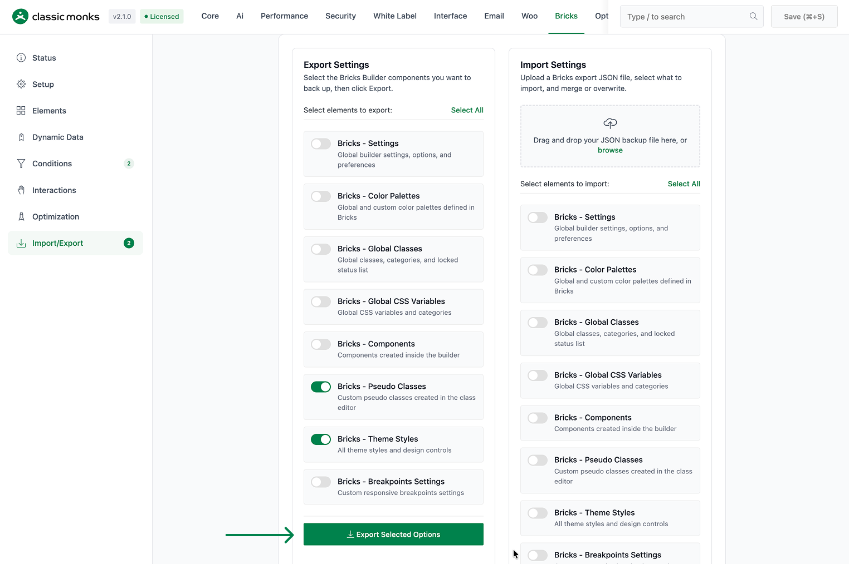Image resolution: width=849 pixels, height=564 pixels.
Task: Select Import/Export in the sidebar
Action: (x=75, y=243)
